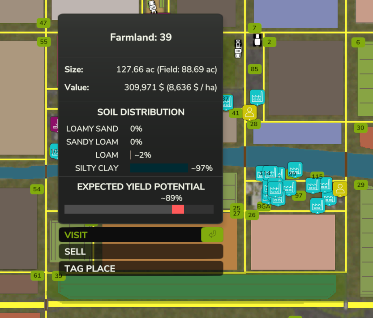Image resolution: width=373 pixels, height=318 pixels.
Task: Click the magenta map marker icon
Action: [x=54, y=124]
